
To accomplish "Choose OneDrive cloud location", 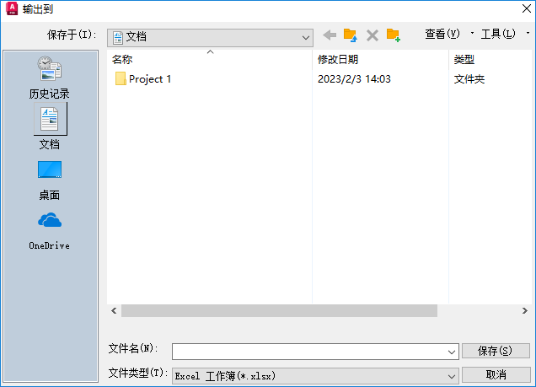I will [50, 231].
